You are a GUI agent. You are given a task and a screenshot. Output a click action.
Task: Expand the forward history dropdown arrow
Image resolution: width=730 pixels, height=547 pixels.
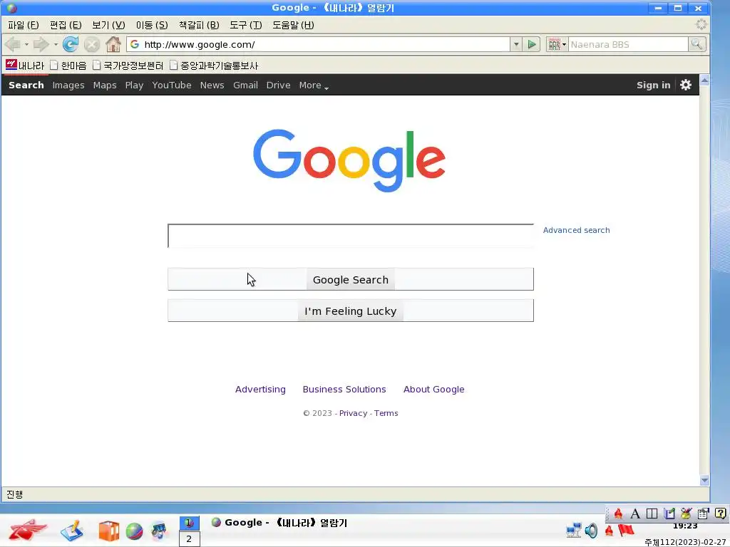point(56,45)
